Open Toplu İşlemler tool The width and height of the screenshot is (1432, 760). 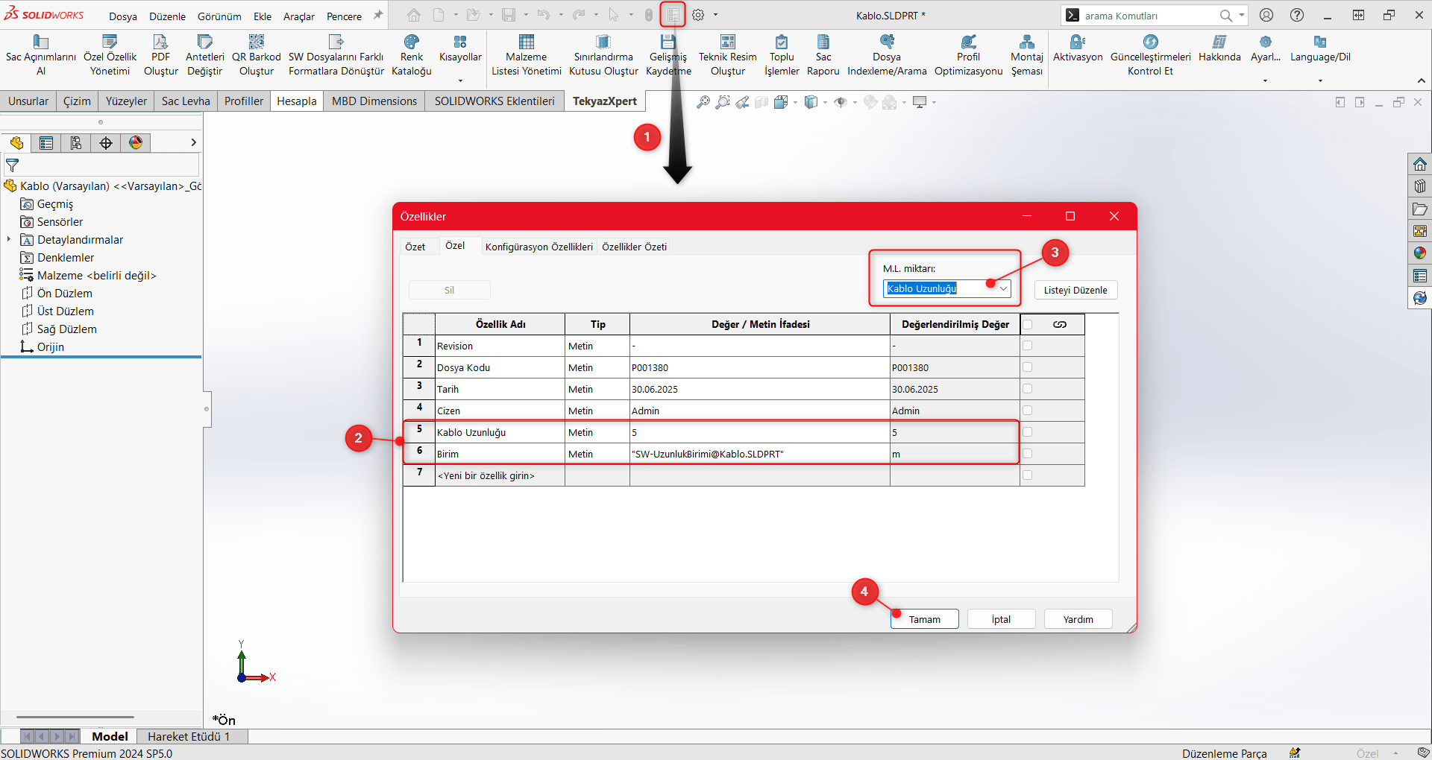pos(782,55)
